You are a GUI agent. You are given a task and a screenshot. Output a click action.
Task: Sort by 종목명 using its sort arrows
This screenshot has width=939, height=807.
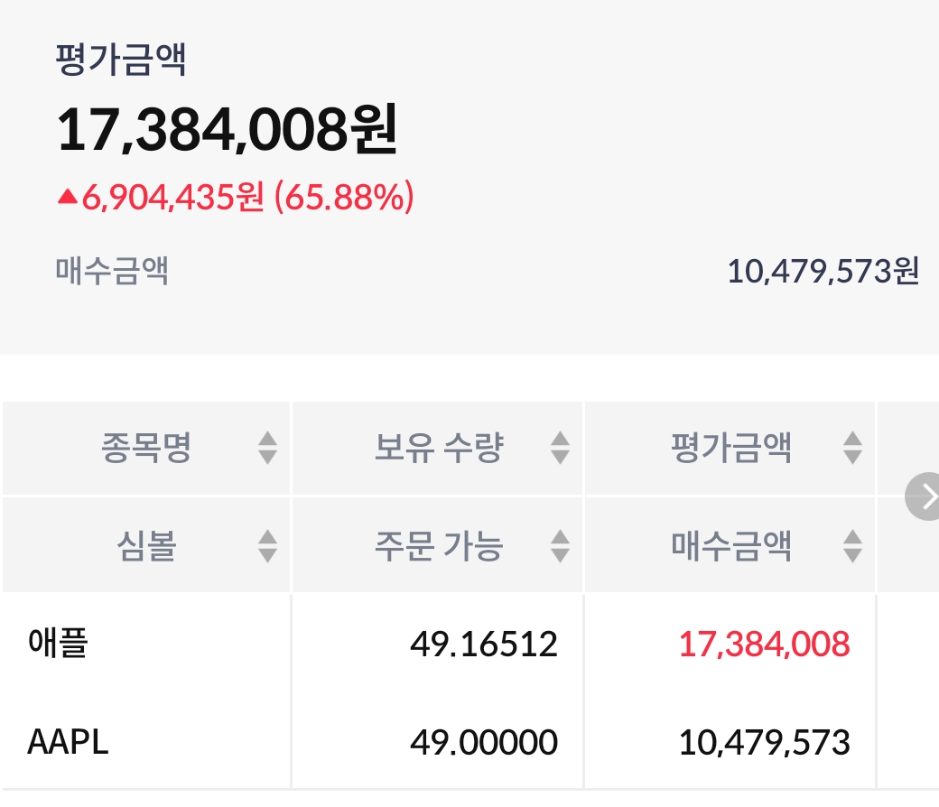267,448
